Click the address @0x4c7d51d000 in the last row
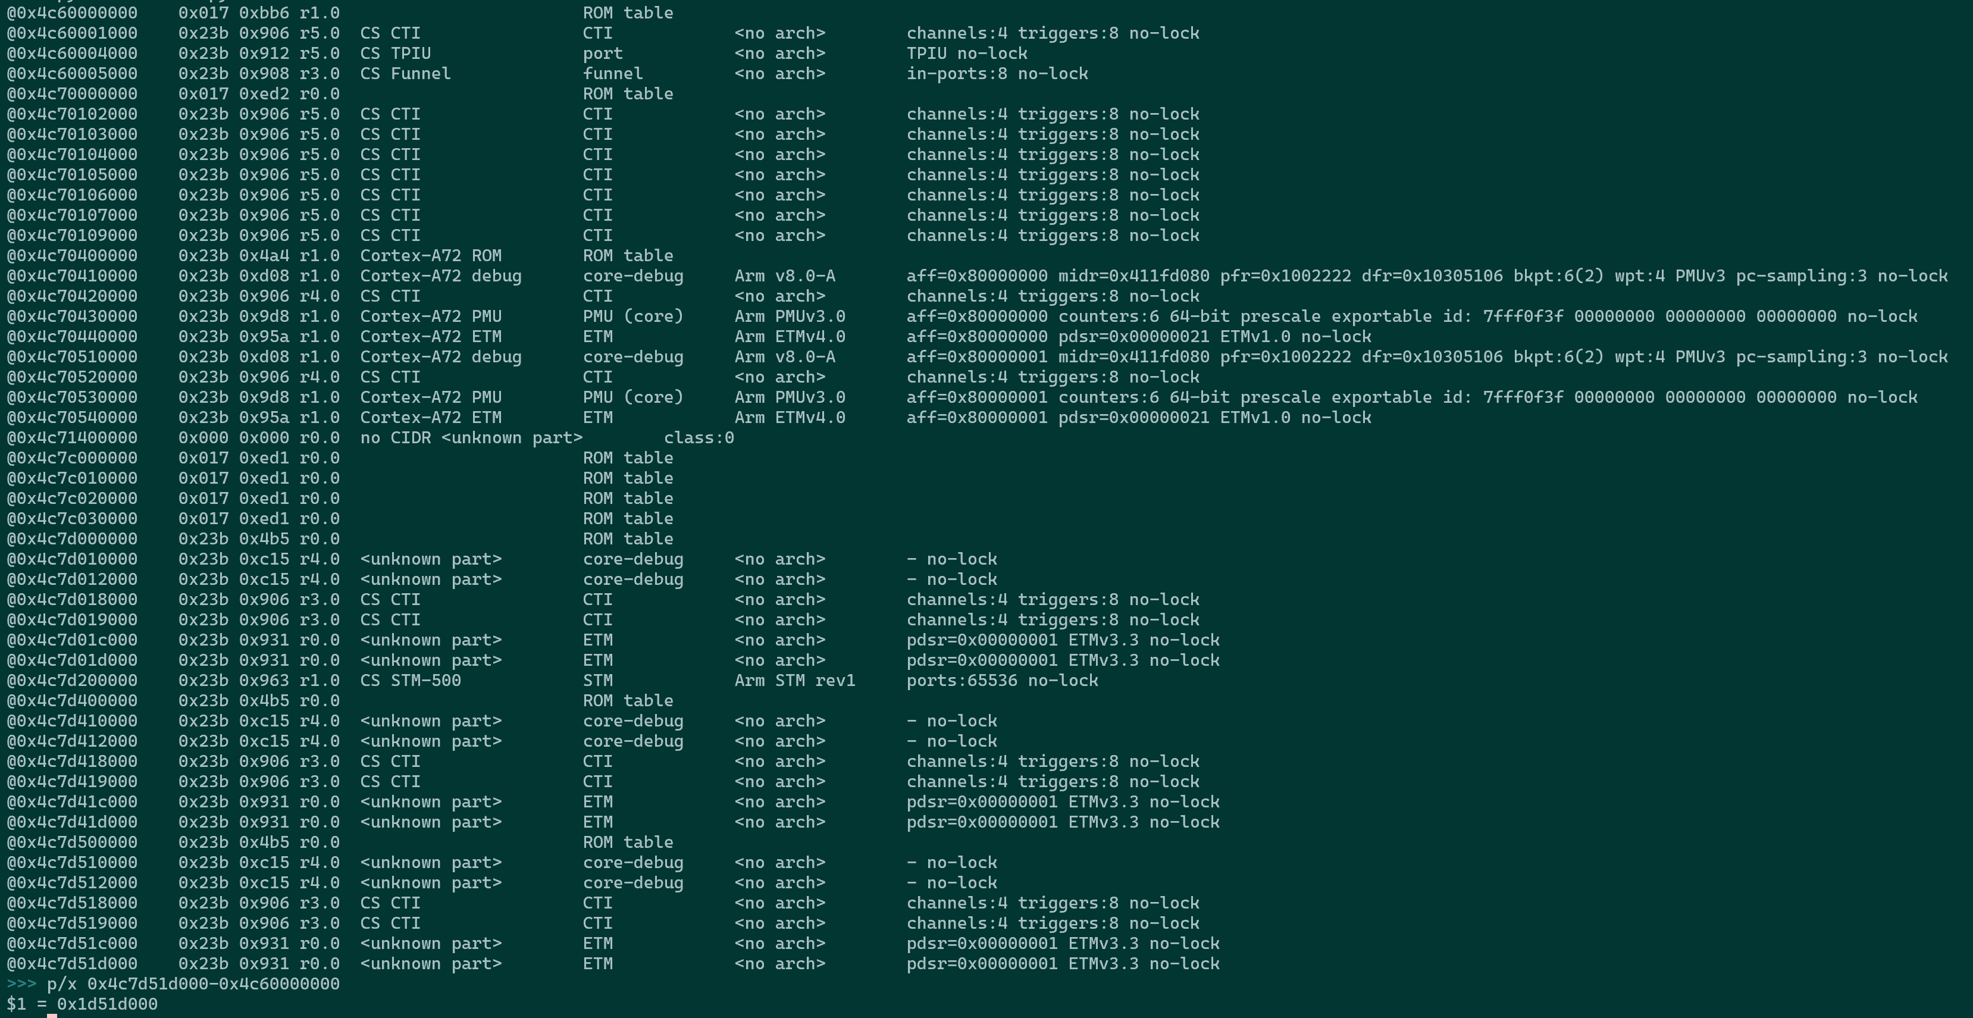1973x1018 pixels. click(72, 964)
